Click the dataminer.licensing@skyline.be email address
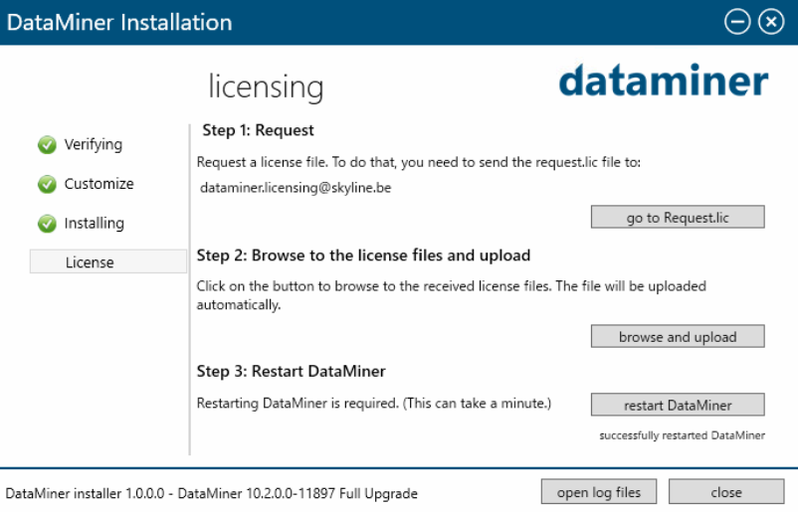Image resolution: width=798 pixels, height=512 pixels. 296,188
